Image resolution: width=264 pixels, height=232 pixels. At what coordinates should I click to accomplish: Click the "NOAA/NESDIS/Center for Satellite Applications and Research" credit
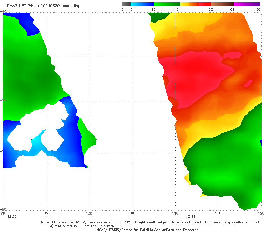click(147, 230)
